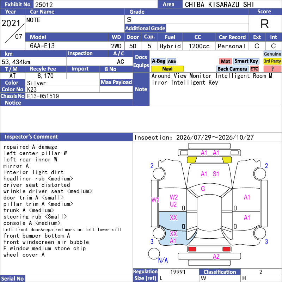Click the year value 2021
Viewport: 282px width, 282px height.
click(x=11, y=23)
